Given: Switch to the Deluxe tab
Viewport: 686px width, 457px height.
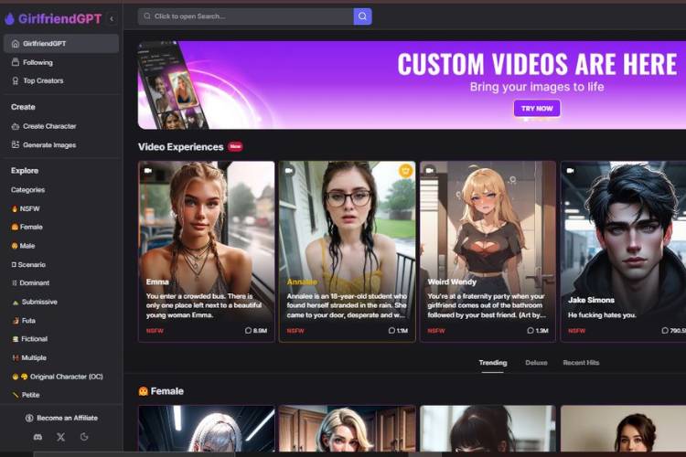Looking at the screenshot, I should 536,363.
